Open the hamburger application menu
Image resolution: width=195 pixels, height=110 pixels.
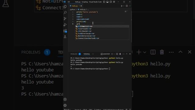[x=69, y=2]
